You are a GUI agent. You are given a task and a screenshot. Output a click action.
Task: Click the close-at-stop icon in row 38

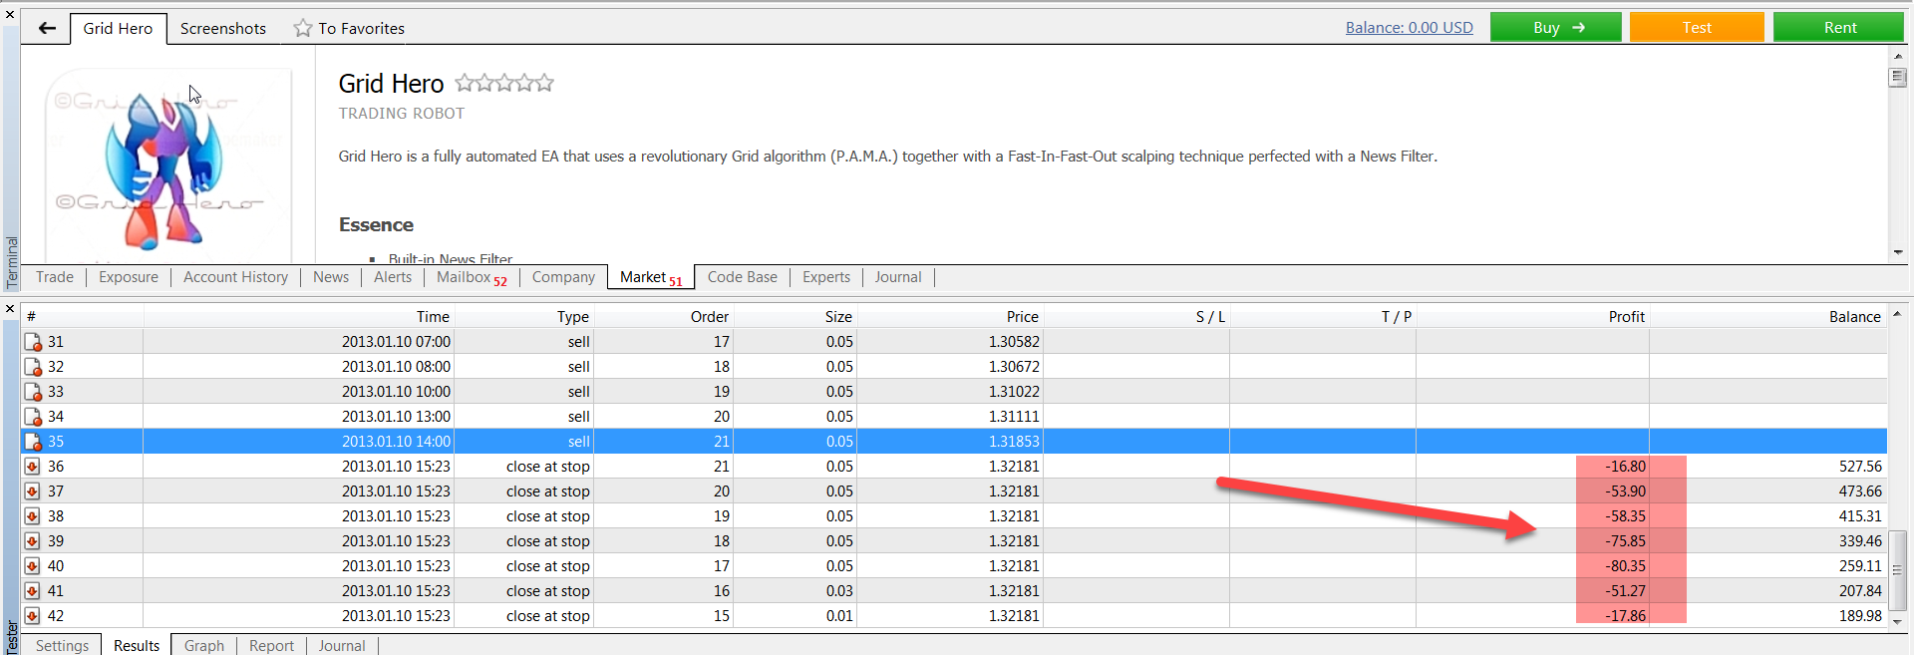click(x=33, y=516)
